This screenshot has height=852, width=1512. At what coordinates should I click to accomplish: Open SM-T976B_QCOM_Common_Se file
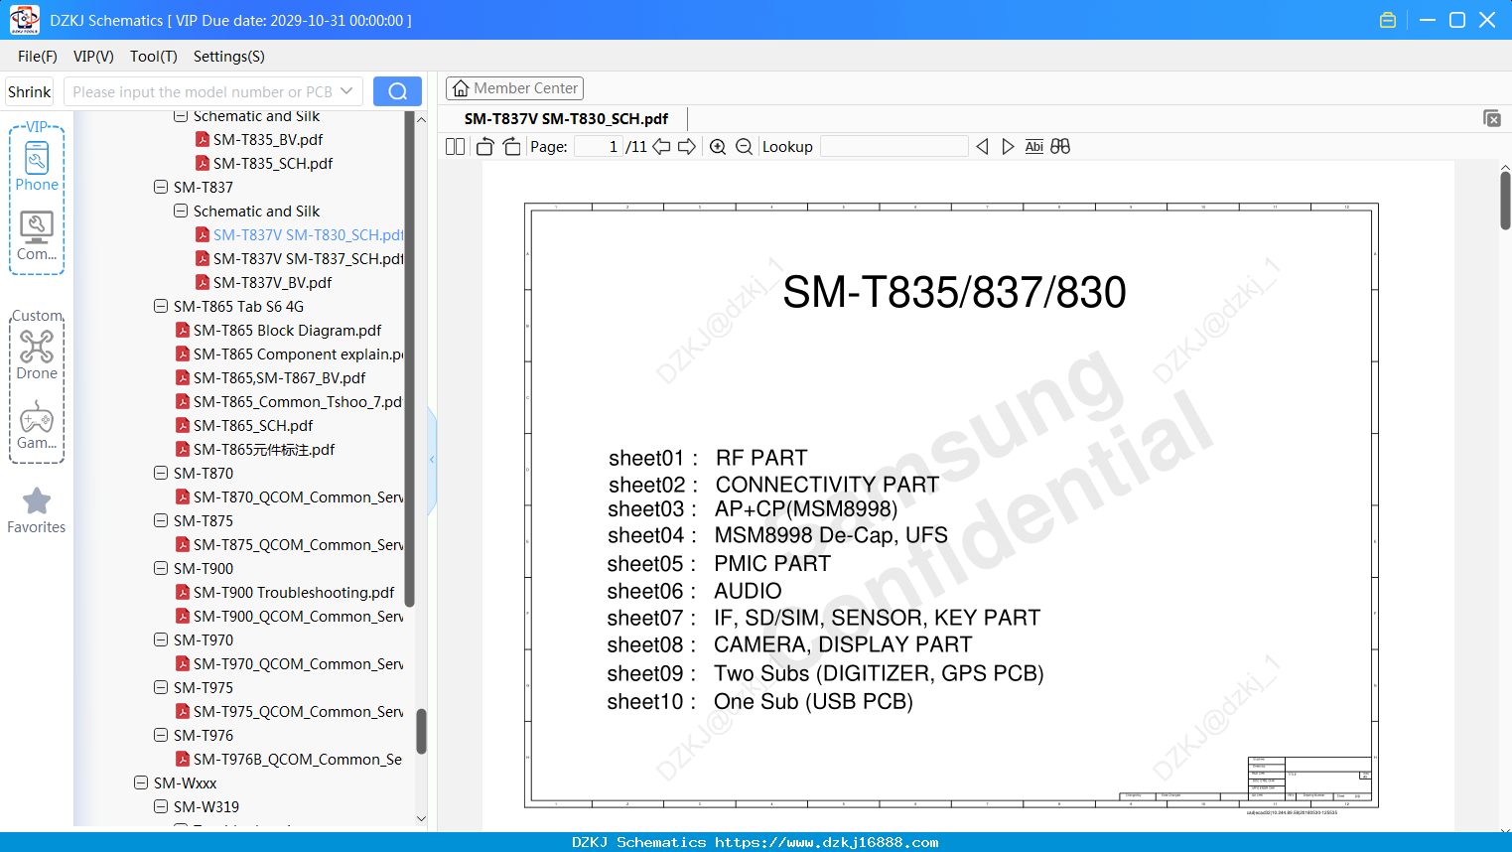(289, 759)
